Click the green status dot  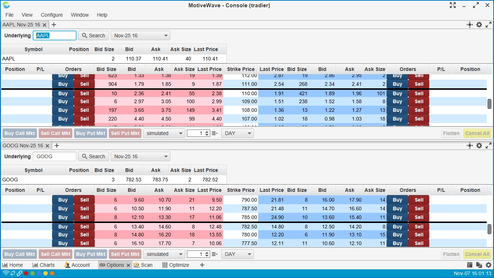33,273
